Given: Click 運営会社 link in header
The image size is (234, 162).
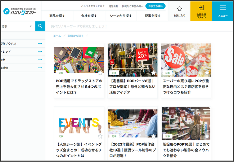Looking at the screenshot, I should pos(113,6).
